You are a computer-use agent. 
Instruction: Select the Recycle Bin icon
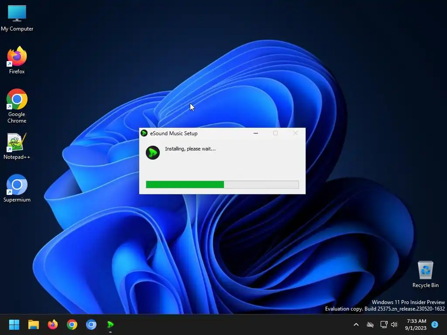[425, 274]
